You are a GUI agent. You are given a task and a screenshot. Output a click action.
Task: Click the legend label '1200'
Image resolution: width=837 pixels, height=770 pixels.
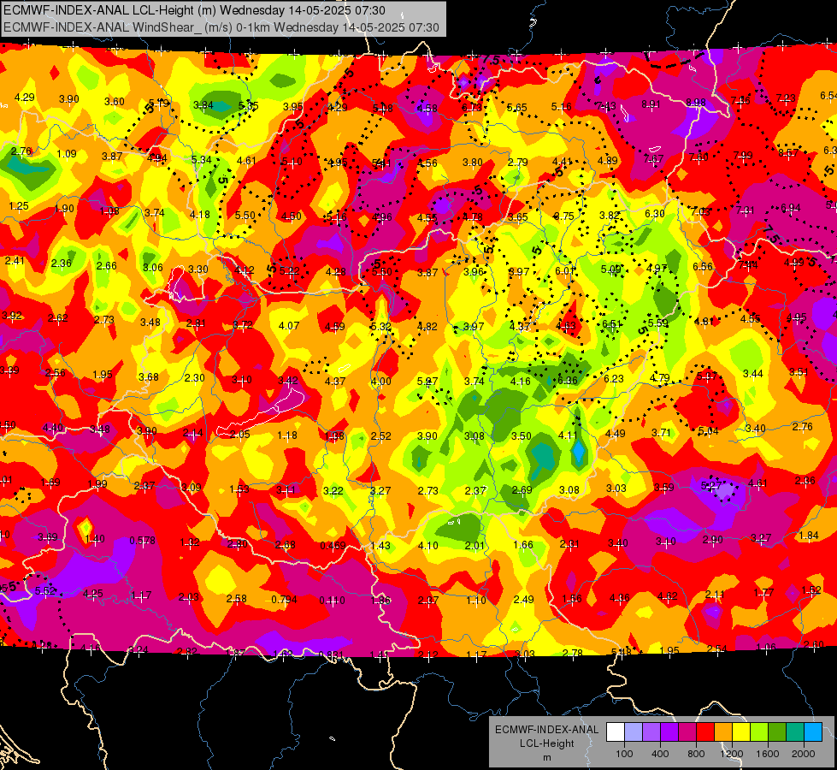[732, 754]
